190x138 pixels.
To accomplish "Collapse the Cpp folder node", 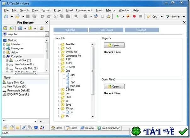I will 59,71.
